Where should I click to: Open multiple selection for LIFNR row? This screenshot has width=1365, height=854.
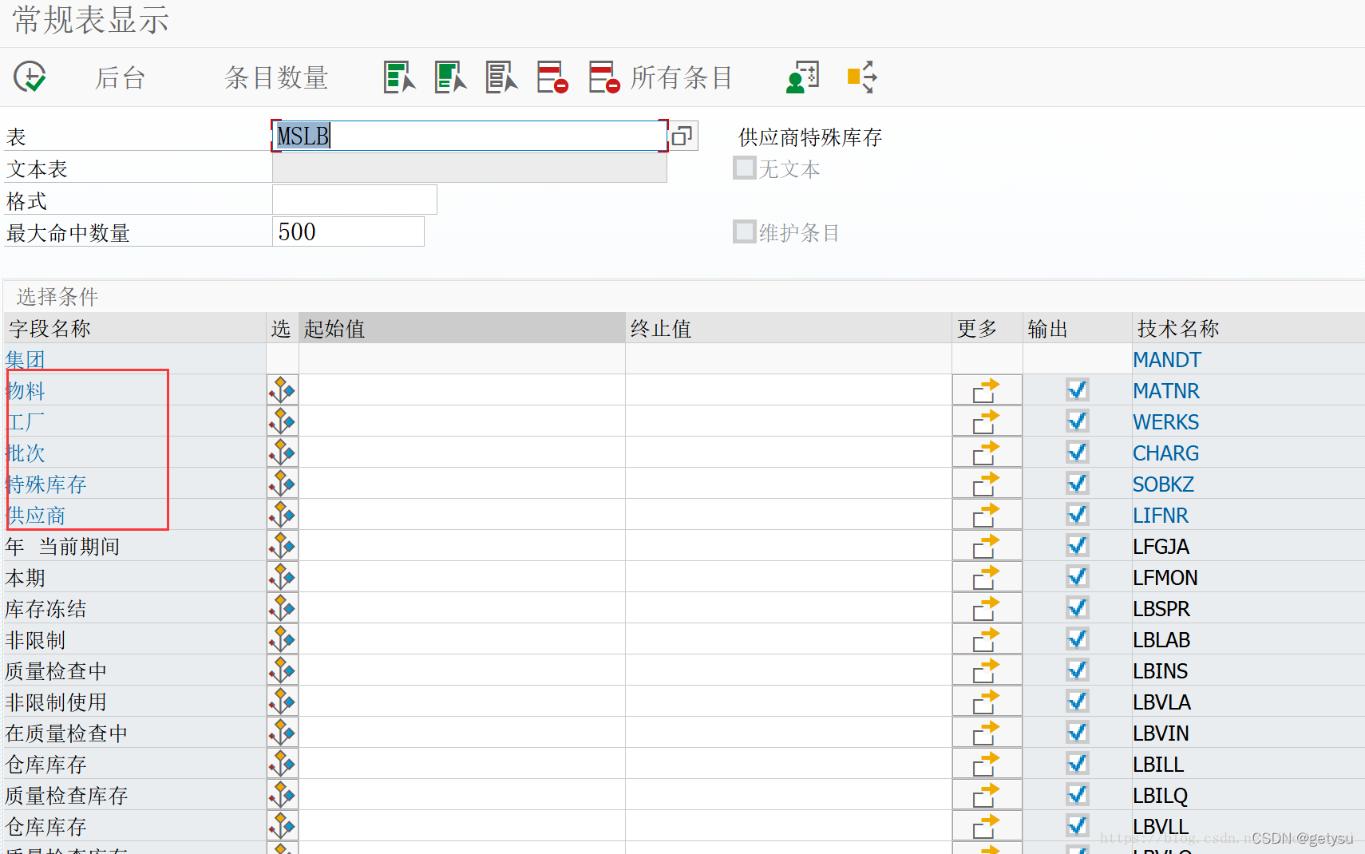[987, 515]
